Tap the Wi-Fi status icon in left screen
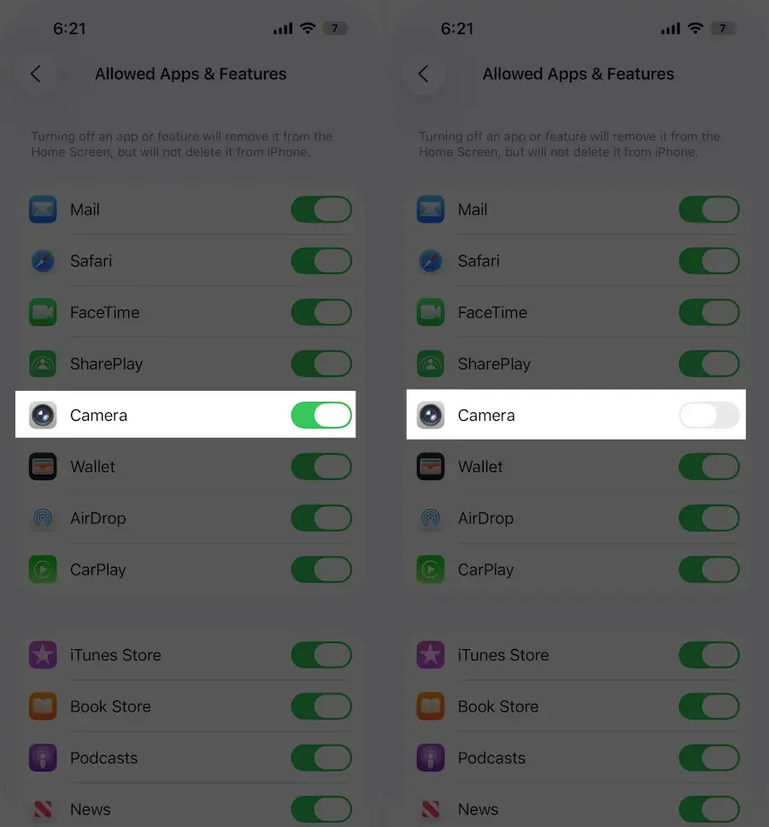 [308, 28]
